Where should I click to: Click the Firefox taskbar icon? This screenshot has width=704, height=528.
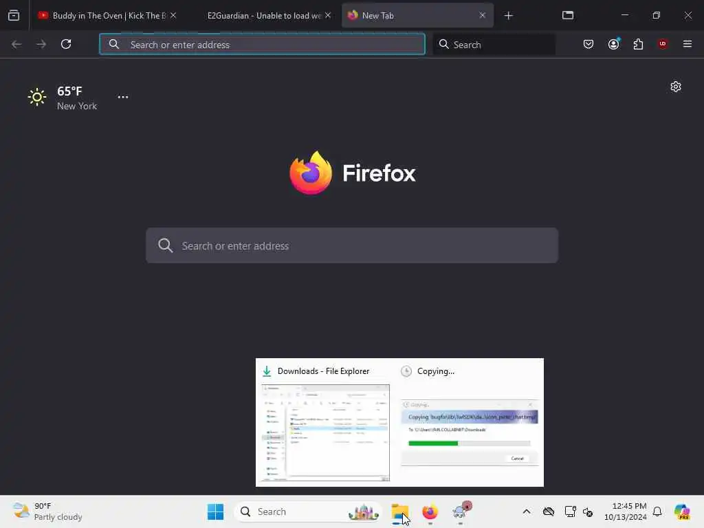430,511
